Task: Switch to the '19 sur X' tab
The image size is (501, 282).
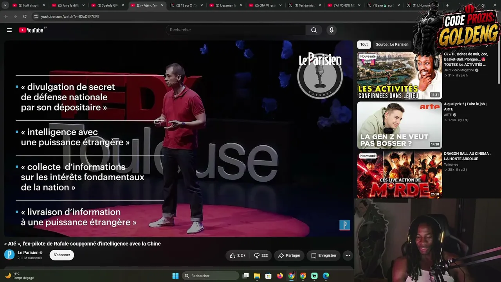Action: pos(187,5)
